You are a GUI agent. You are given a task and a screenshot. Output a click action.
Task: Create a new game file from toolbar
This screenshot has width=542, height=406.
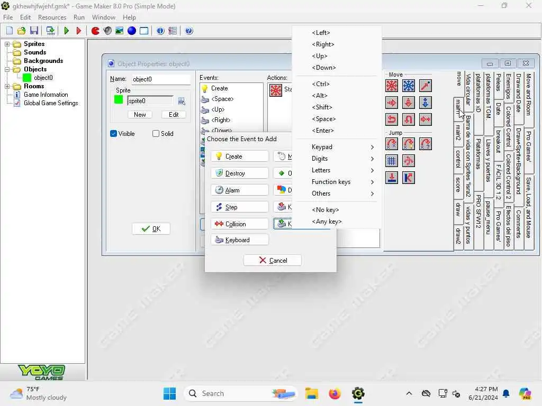coord(10,31)
